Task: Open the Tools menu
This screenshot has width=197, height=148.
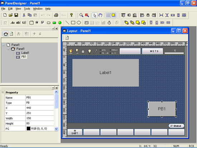Action: pos(27,9)
